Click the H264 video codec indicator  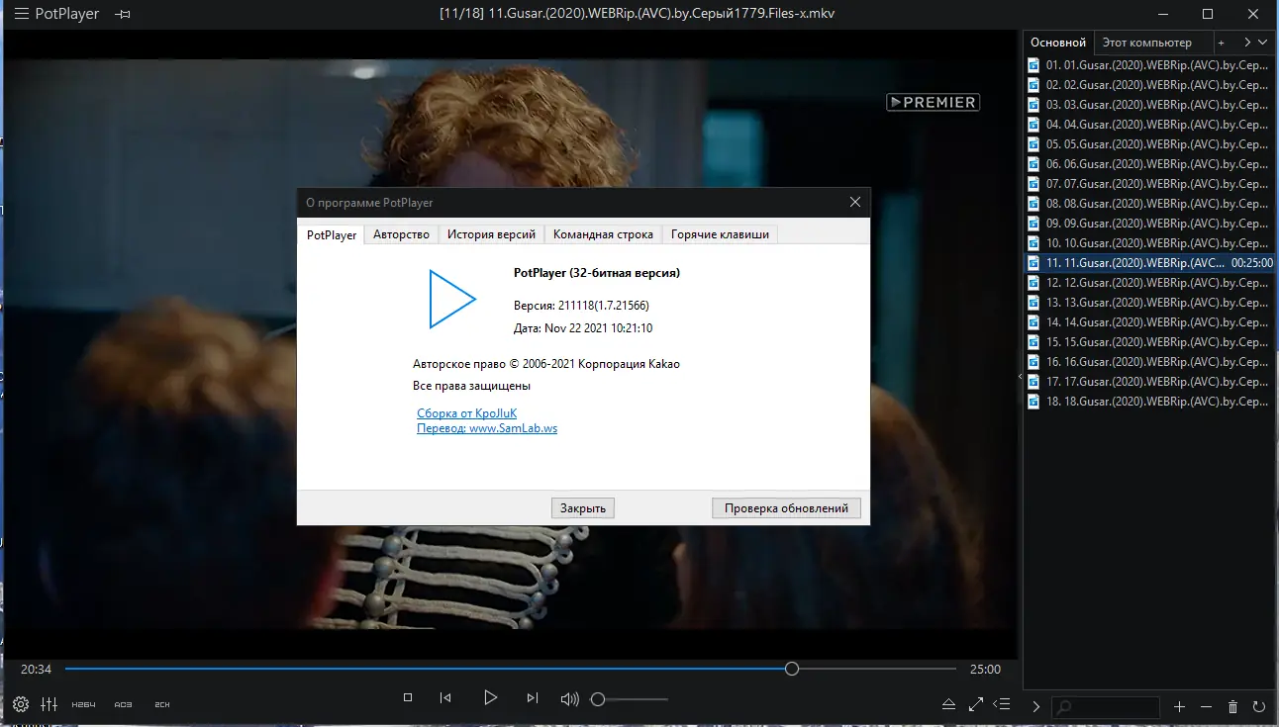[x=83, y=704]
